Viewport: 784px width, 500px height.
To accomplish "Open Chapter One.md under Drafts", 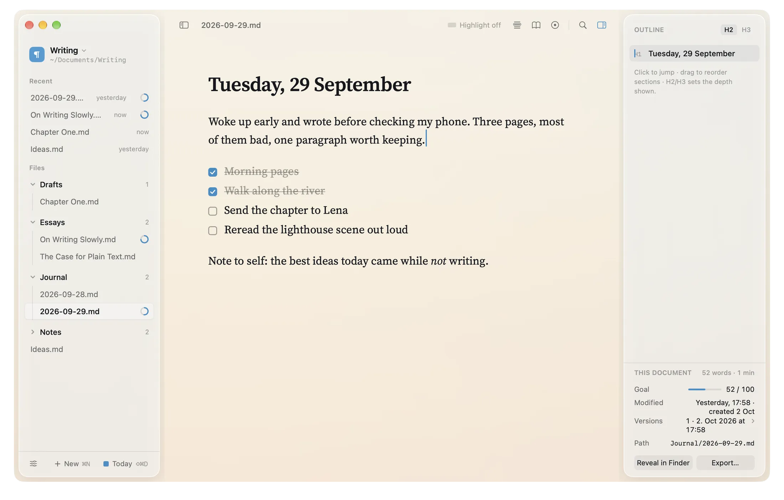I will (89, 202).
